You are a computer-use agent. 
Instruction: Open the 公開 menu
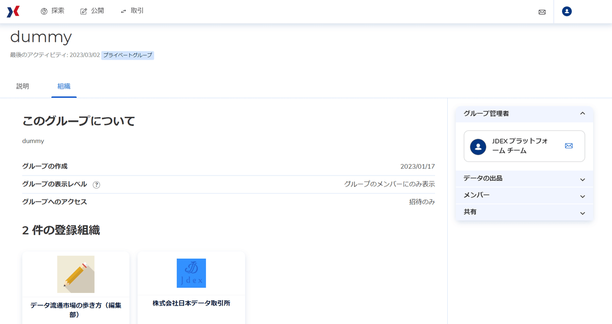92,11
